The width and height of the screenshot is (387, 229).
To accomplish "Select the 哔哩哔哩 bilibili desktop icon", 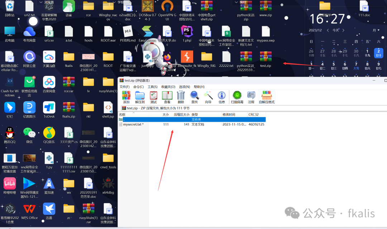I will [10, 186].
